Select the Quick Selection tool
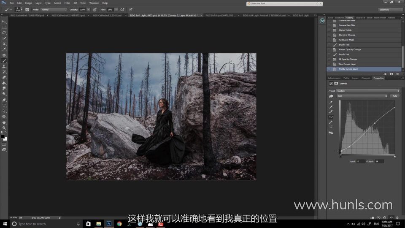 tap(4, 38)
